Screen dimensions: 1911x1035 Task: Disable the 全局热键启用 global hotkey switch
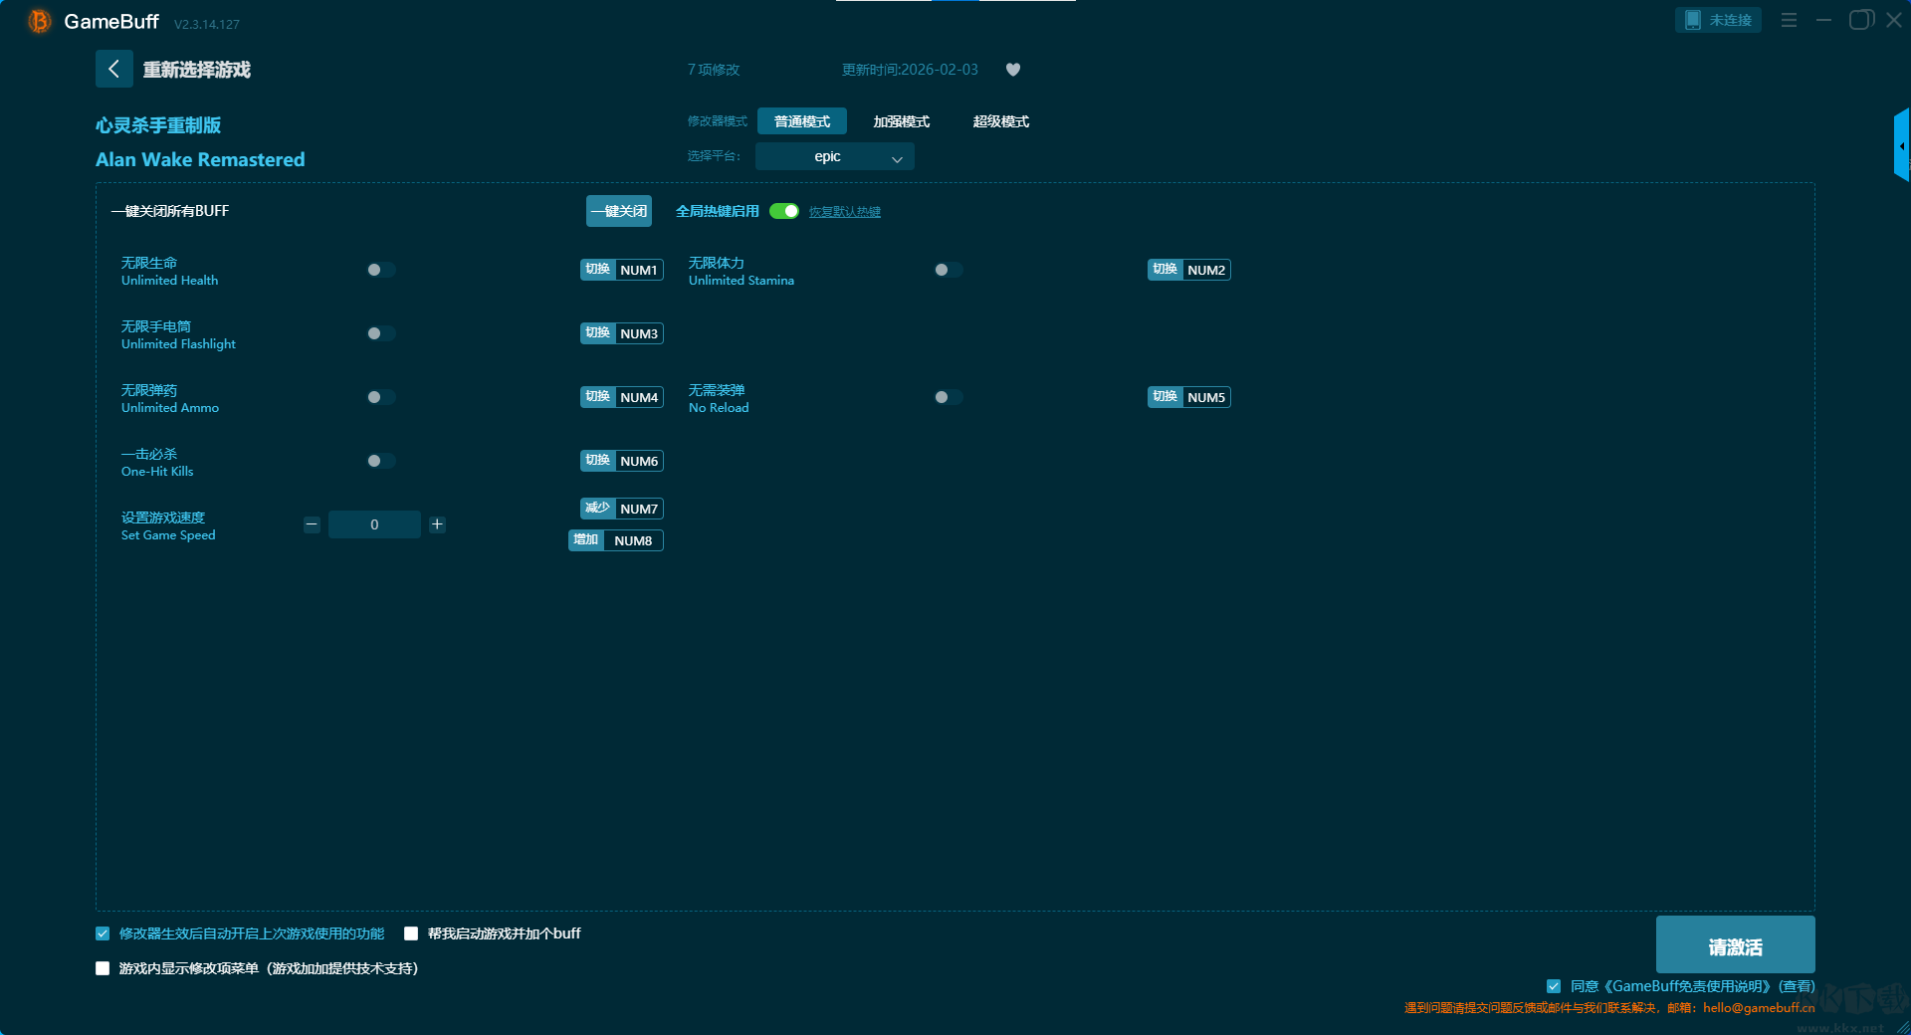coord(784,211)
